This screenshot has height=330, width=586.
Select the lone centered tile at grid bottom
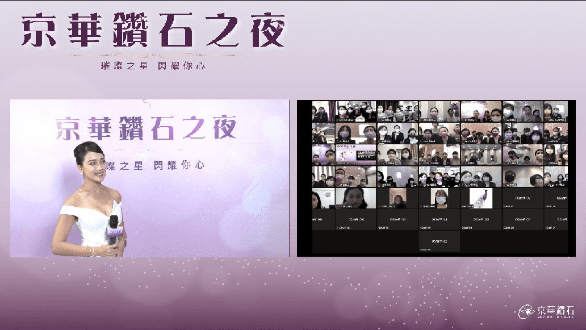pyautogui.click(x=439, y=241)
